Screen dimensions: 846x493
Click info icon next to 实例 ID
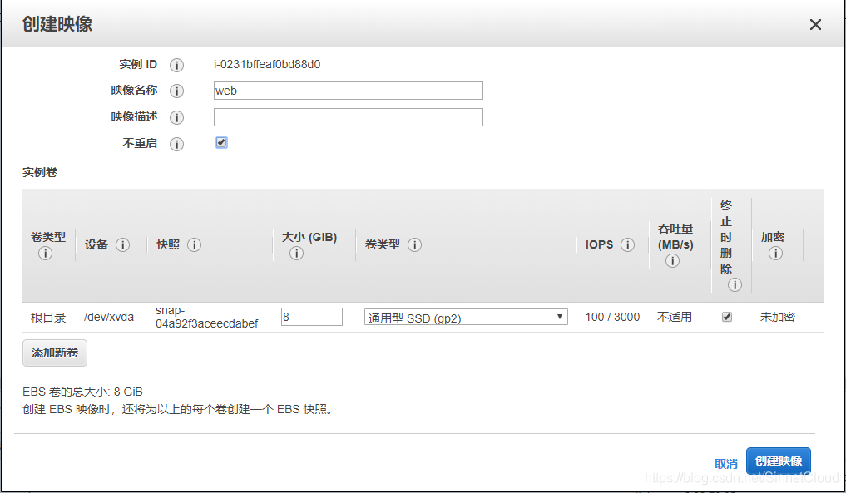click(176, 66)
